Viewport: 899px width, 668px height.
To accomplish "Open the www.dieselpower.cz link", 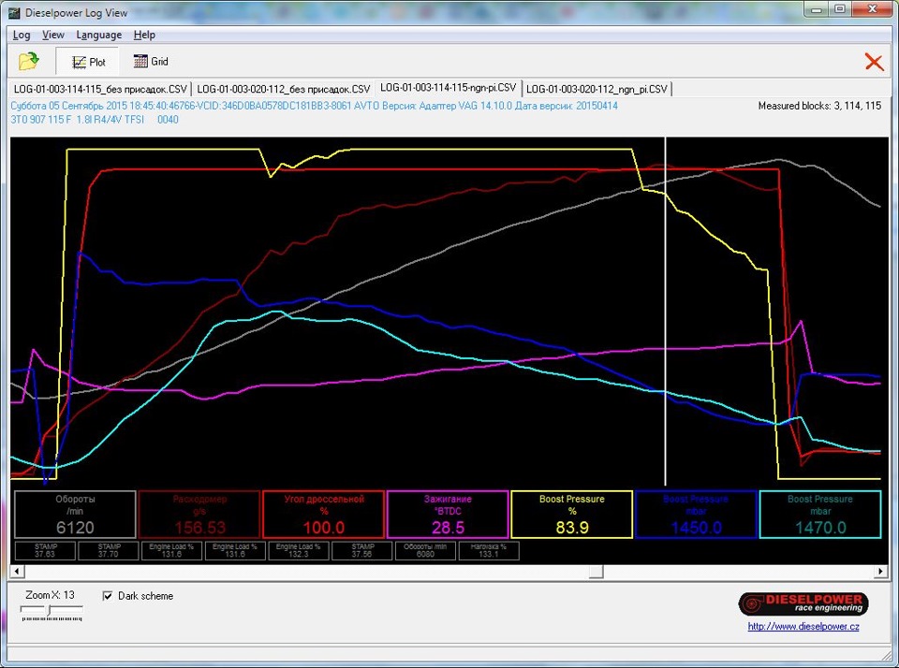I will tap(803, 627).
